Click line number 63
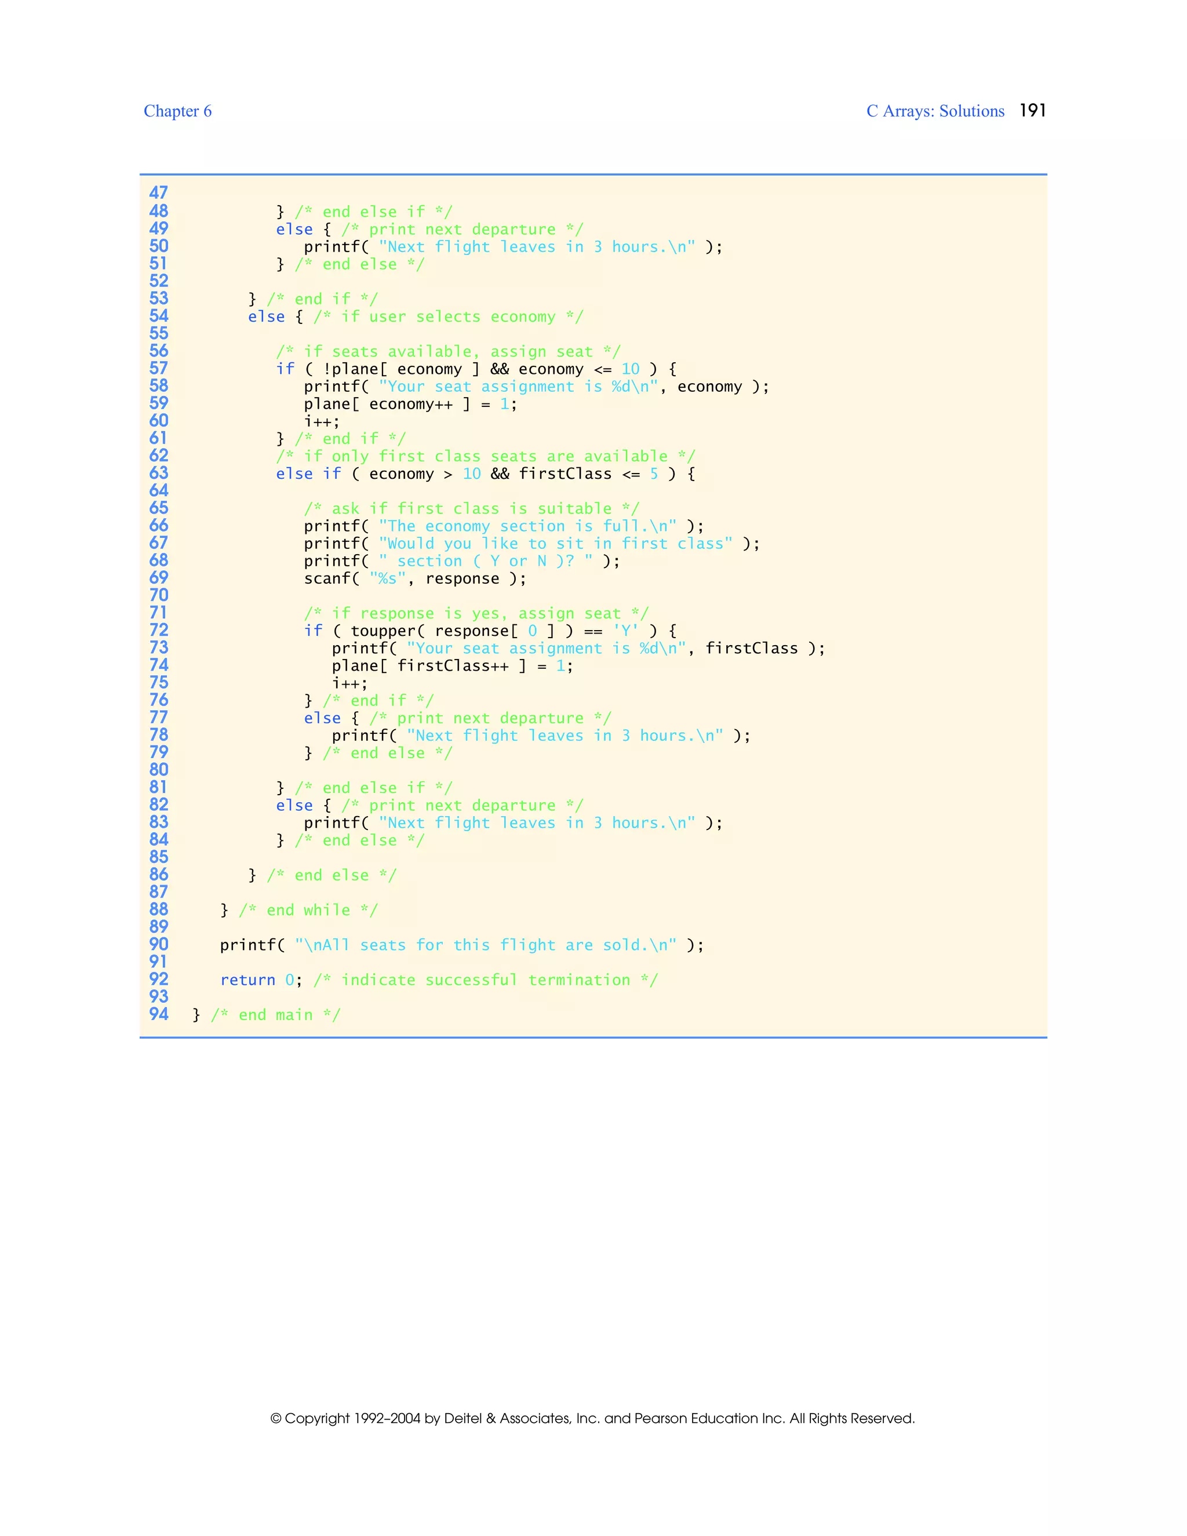 tap(159, 474)
